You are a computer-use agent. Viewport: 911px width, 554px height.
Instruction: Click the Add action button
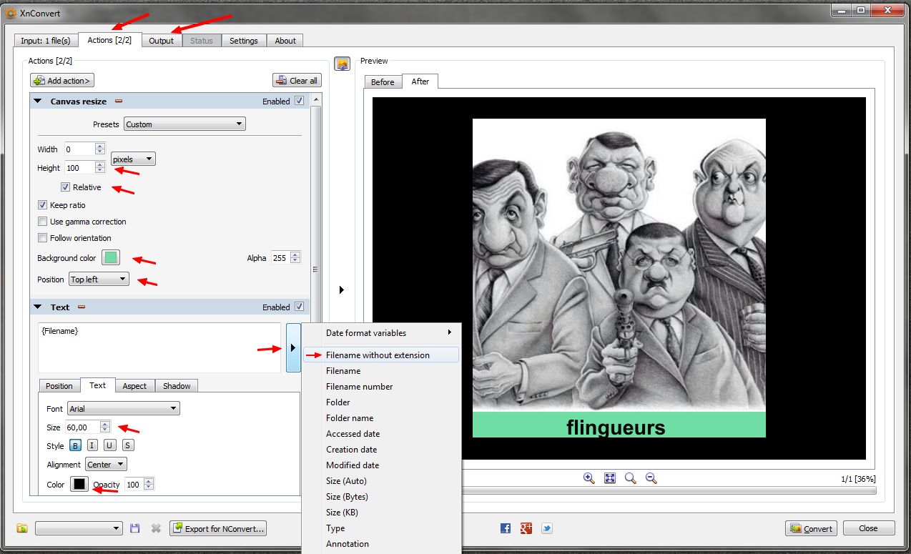coord(63,81)
